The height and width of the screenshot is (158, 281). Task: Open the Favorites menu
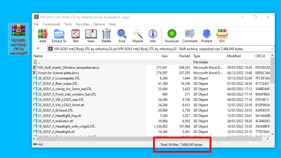pyautogui.click(x=82, y=24)
